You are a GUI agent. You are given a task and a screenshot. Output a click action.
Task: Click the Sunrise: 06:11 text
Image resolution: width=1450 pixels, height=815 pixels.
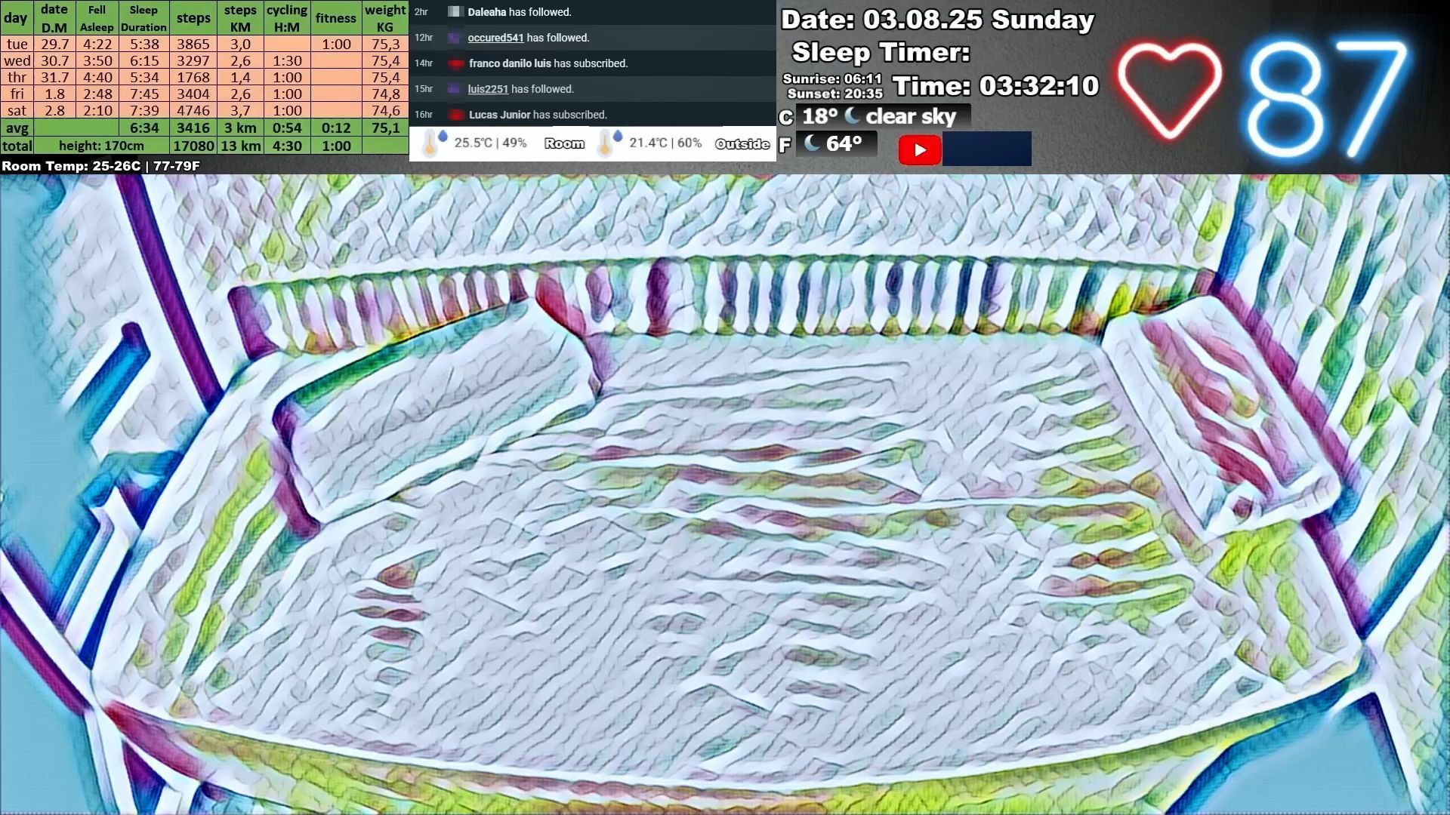point(832,78)
